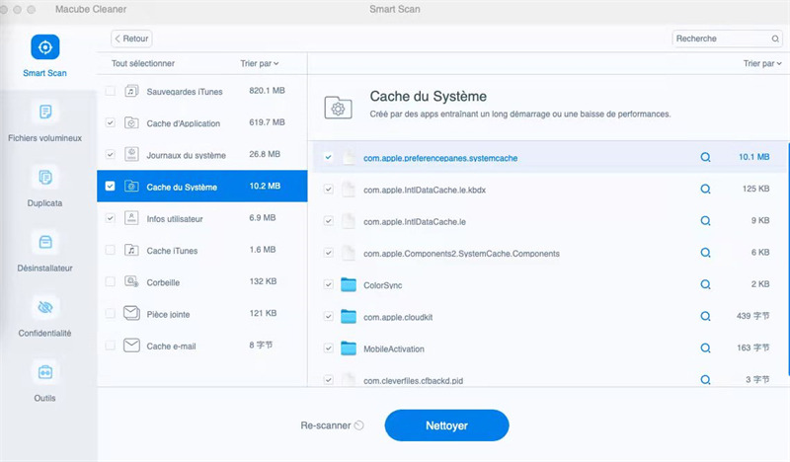Click the 820.1 MB size value
This screenshot has height=462, width=790.
[267, 91]
